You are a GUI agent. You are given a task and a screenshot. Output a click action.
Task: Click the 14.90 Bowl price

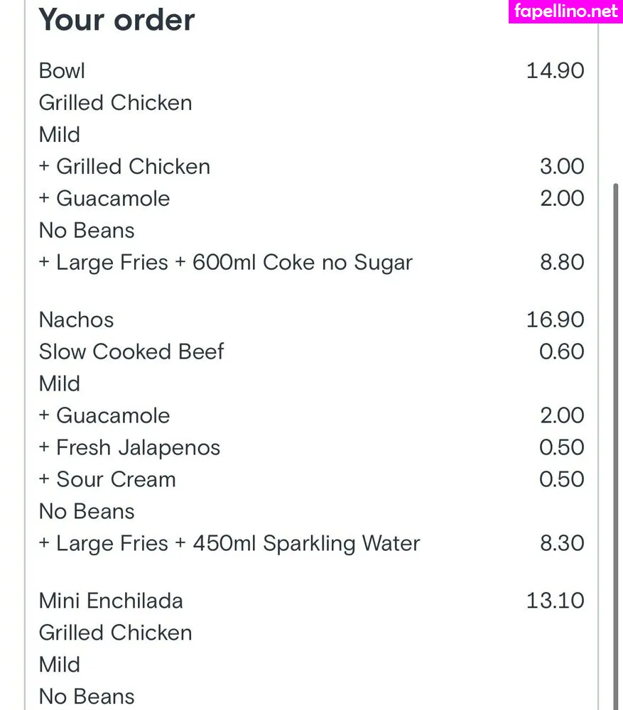pos(555,70)
